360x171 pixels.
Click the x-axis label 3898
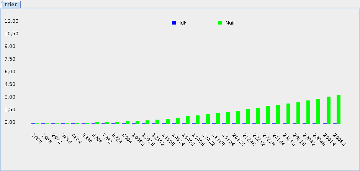coord(67,138)
